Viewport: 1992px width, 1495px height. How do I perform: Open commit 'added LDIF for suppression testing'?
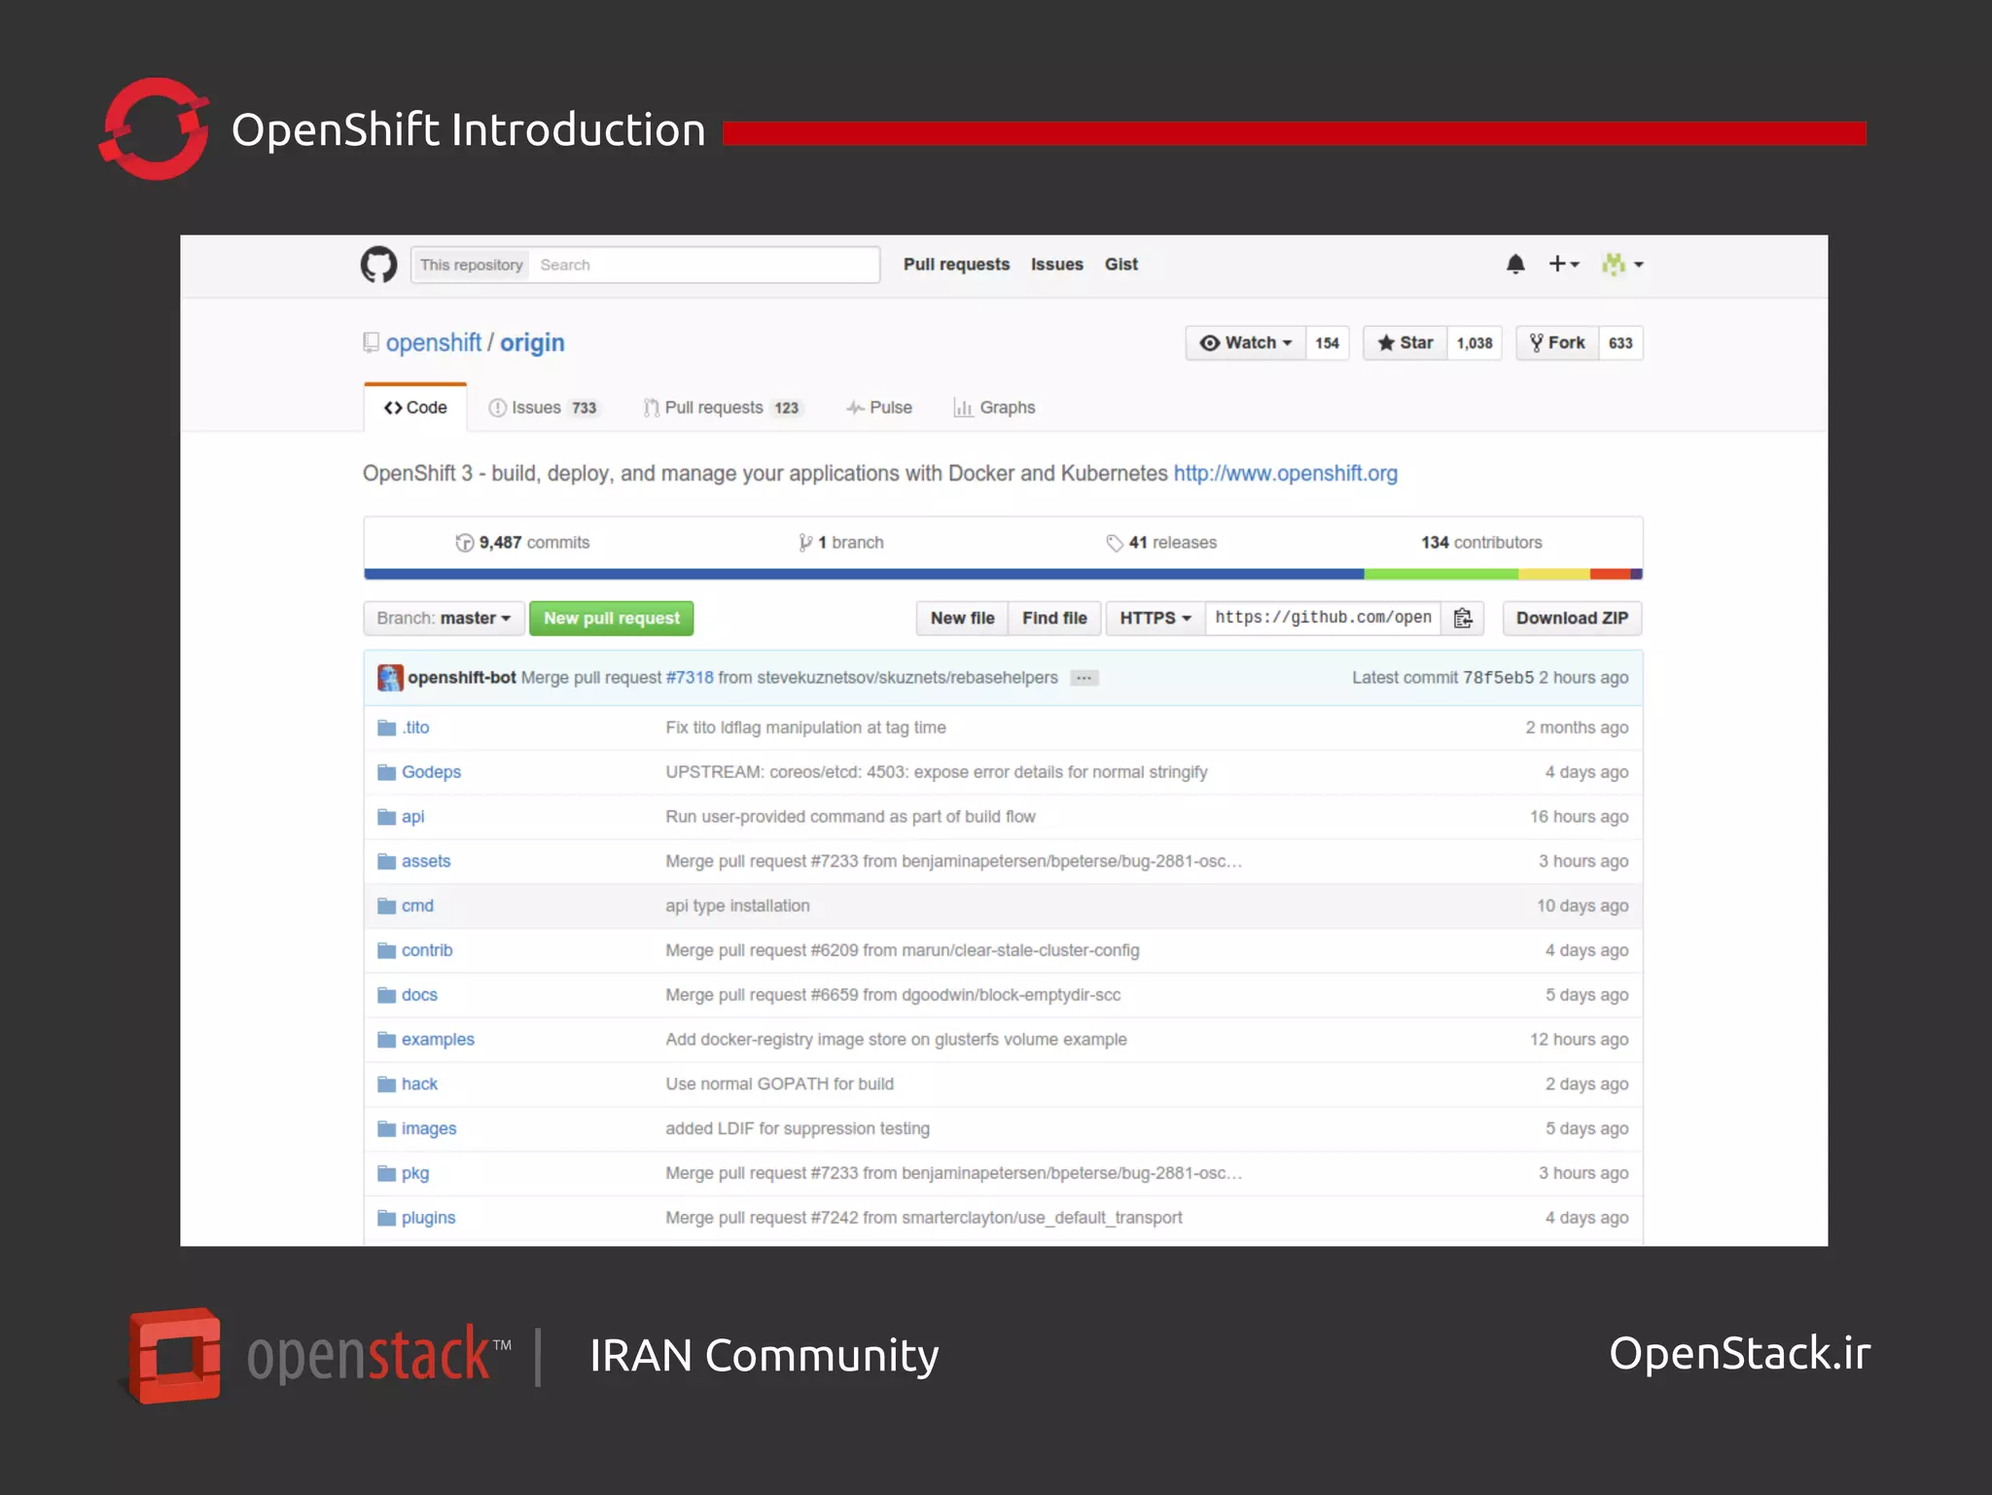pyautogui.click(x=798, y=1129)
